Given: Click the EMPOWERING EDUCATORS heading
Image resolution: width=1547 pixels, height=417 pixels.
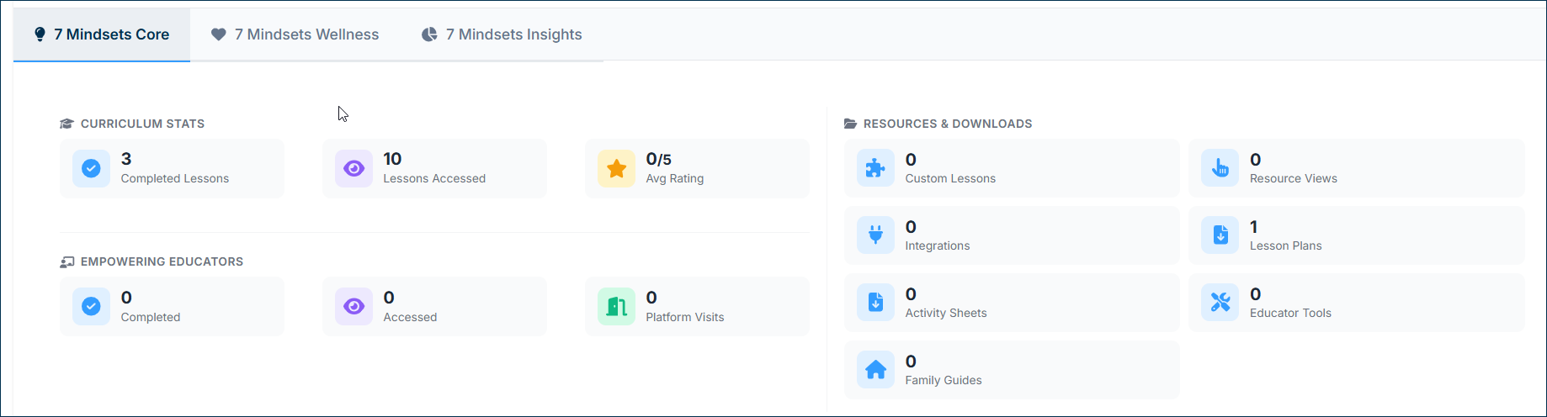Looking at the screenshot, I should click(162, 261).
